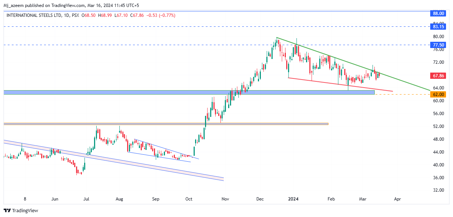
Task: Click the Low value L67.10
Action: [122, 15]
